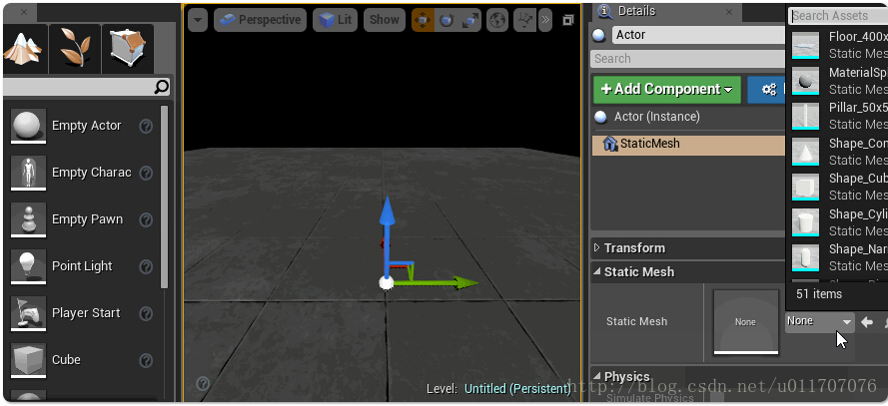Toggle surface snapping icon
Image resolution: width=888 pixels, height=406 pixels.
tap(525, 20)
